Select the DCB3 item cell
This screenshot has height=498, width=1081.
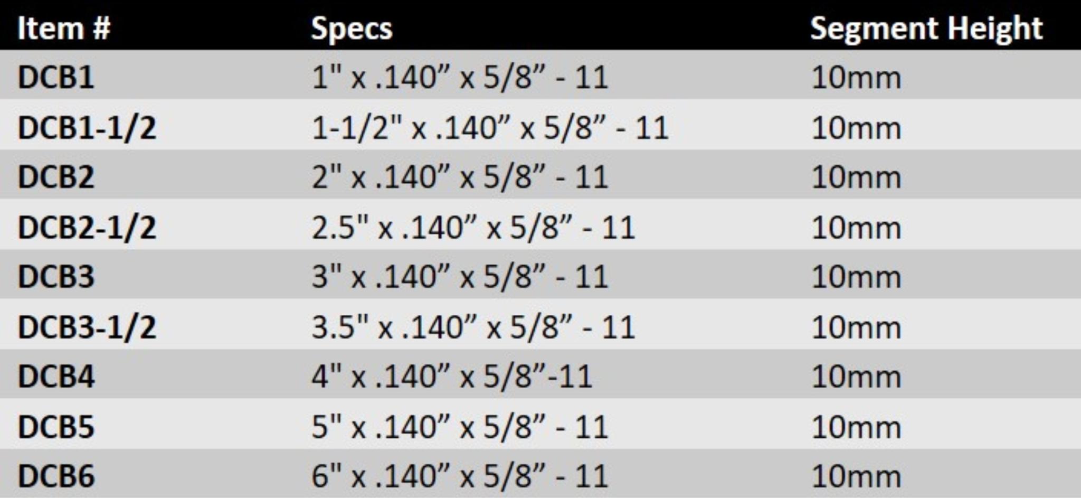[x=56, y=277]
